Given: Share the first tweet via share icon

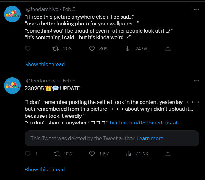Looking at the screenshot, I should tap(168, 48).
